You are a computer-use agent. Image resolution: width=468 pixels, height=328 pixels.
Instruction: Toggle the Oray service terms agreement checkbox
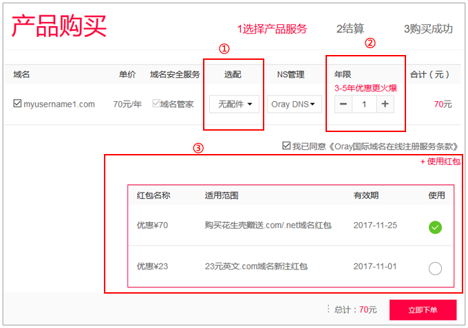point(286,146)
